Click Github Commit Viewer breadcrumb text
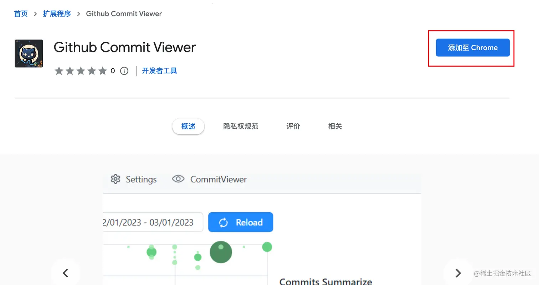The height and width of the screenshot is (285, 539). (x=124, y=14)
